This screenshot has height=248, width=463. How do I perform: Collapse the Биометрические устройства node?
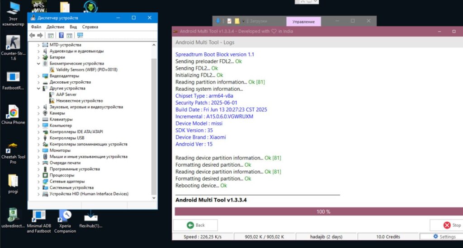(x=38, y=64)
